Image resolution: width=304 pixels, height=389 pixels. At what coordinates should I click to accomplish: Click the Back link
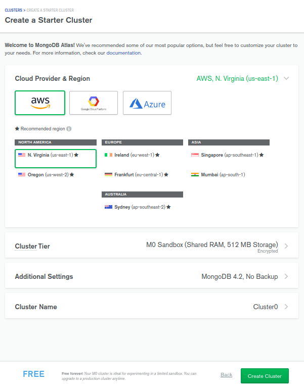[x=226, y=375]
